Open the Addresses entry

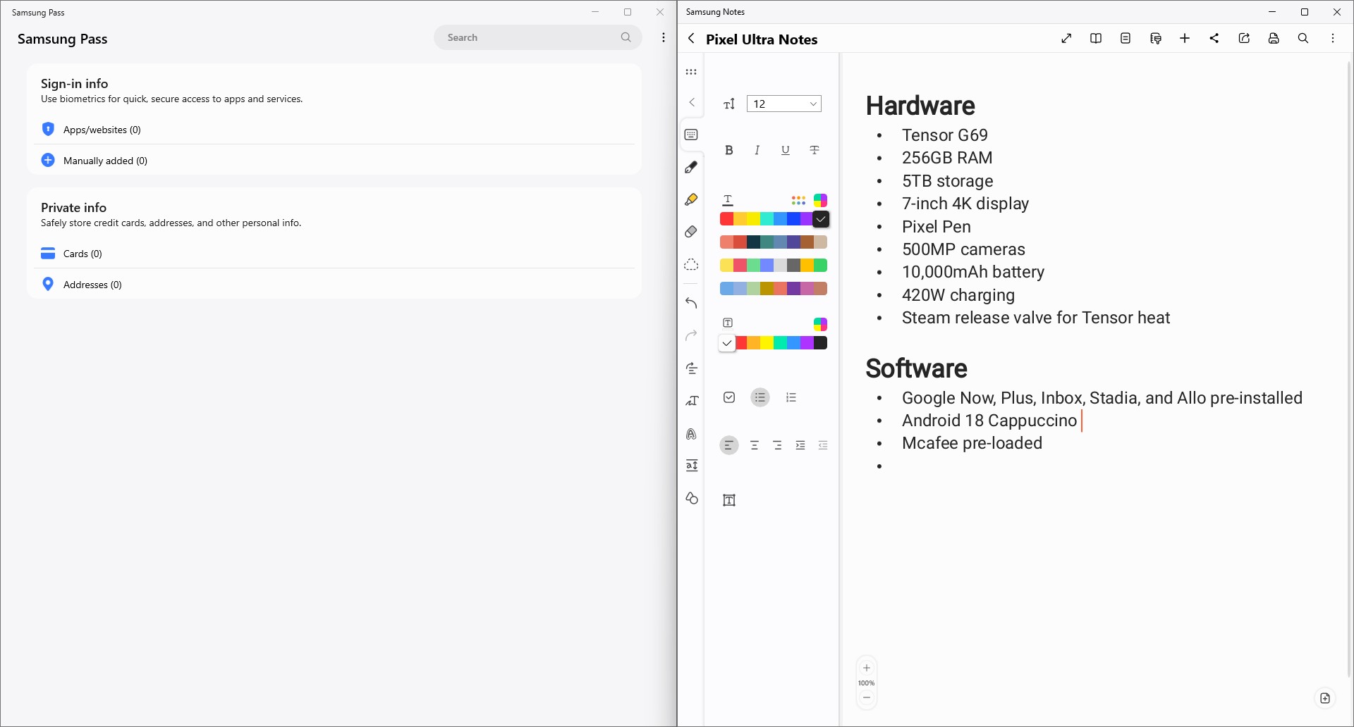[92, 285]
